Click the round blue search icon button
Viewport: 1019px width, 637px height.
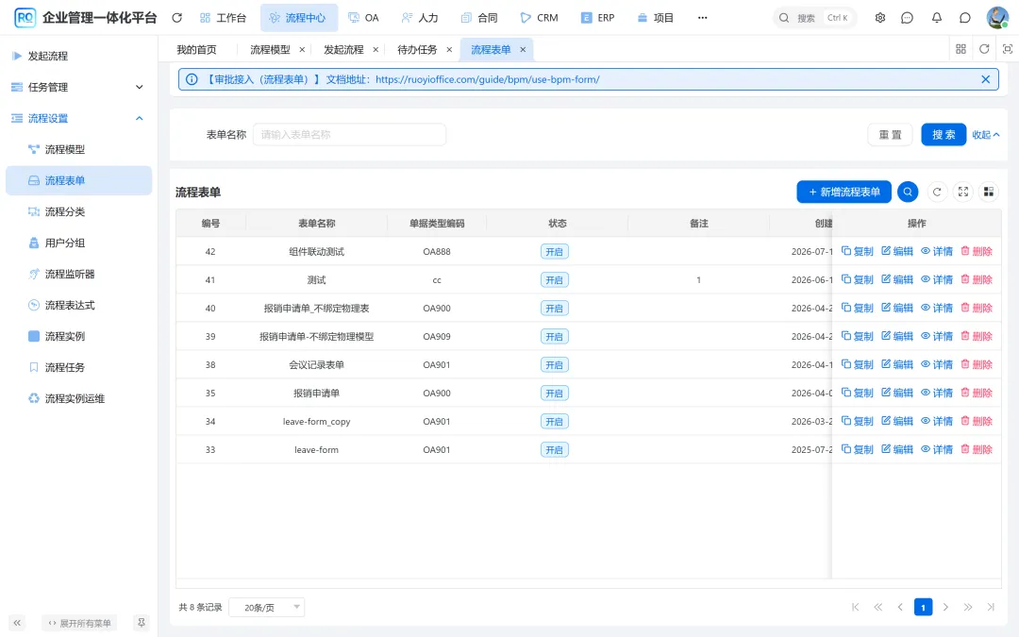click(908, 192)
